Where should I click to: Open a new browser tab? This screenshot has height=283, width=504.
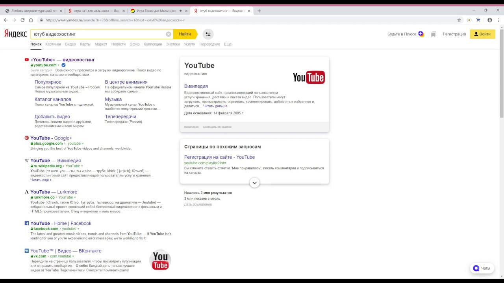pyautogui.click(x=259, y=11)
